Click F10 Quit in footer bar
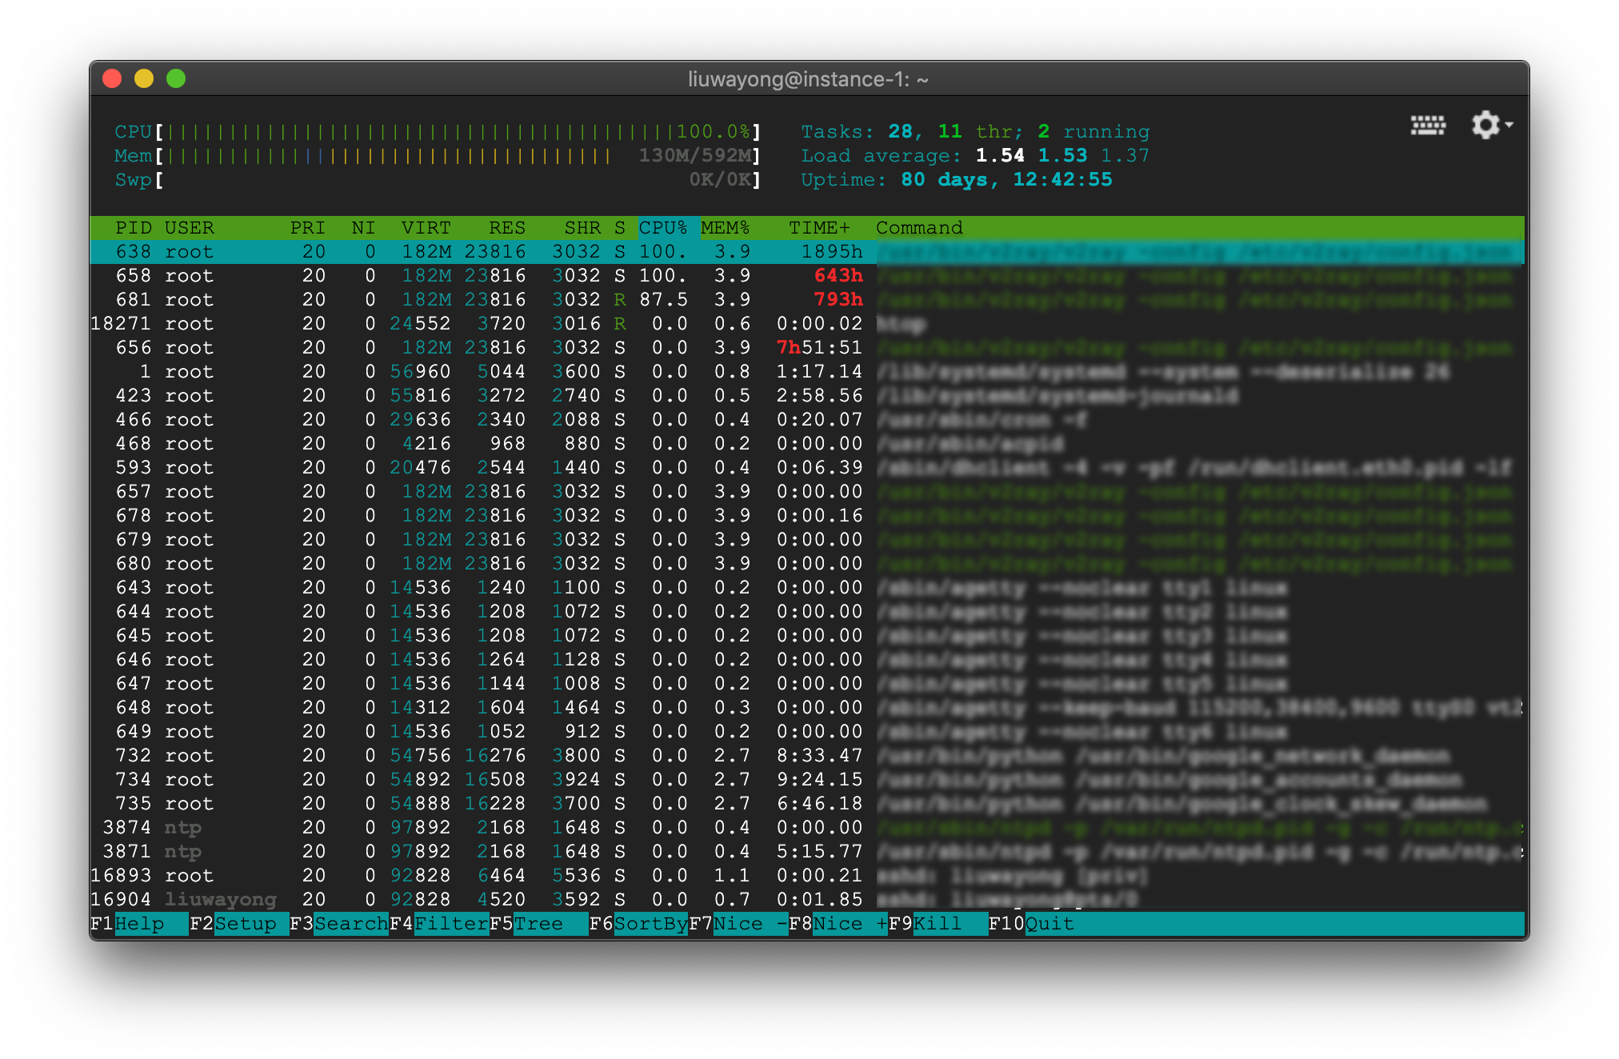 tap(1032, 924)
